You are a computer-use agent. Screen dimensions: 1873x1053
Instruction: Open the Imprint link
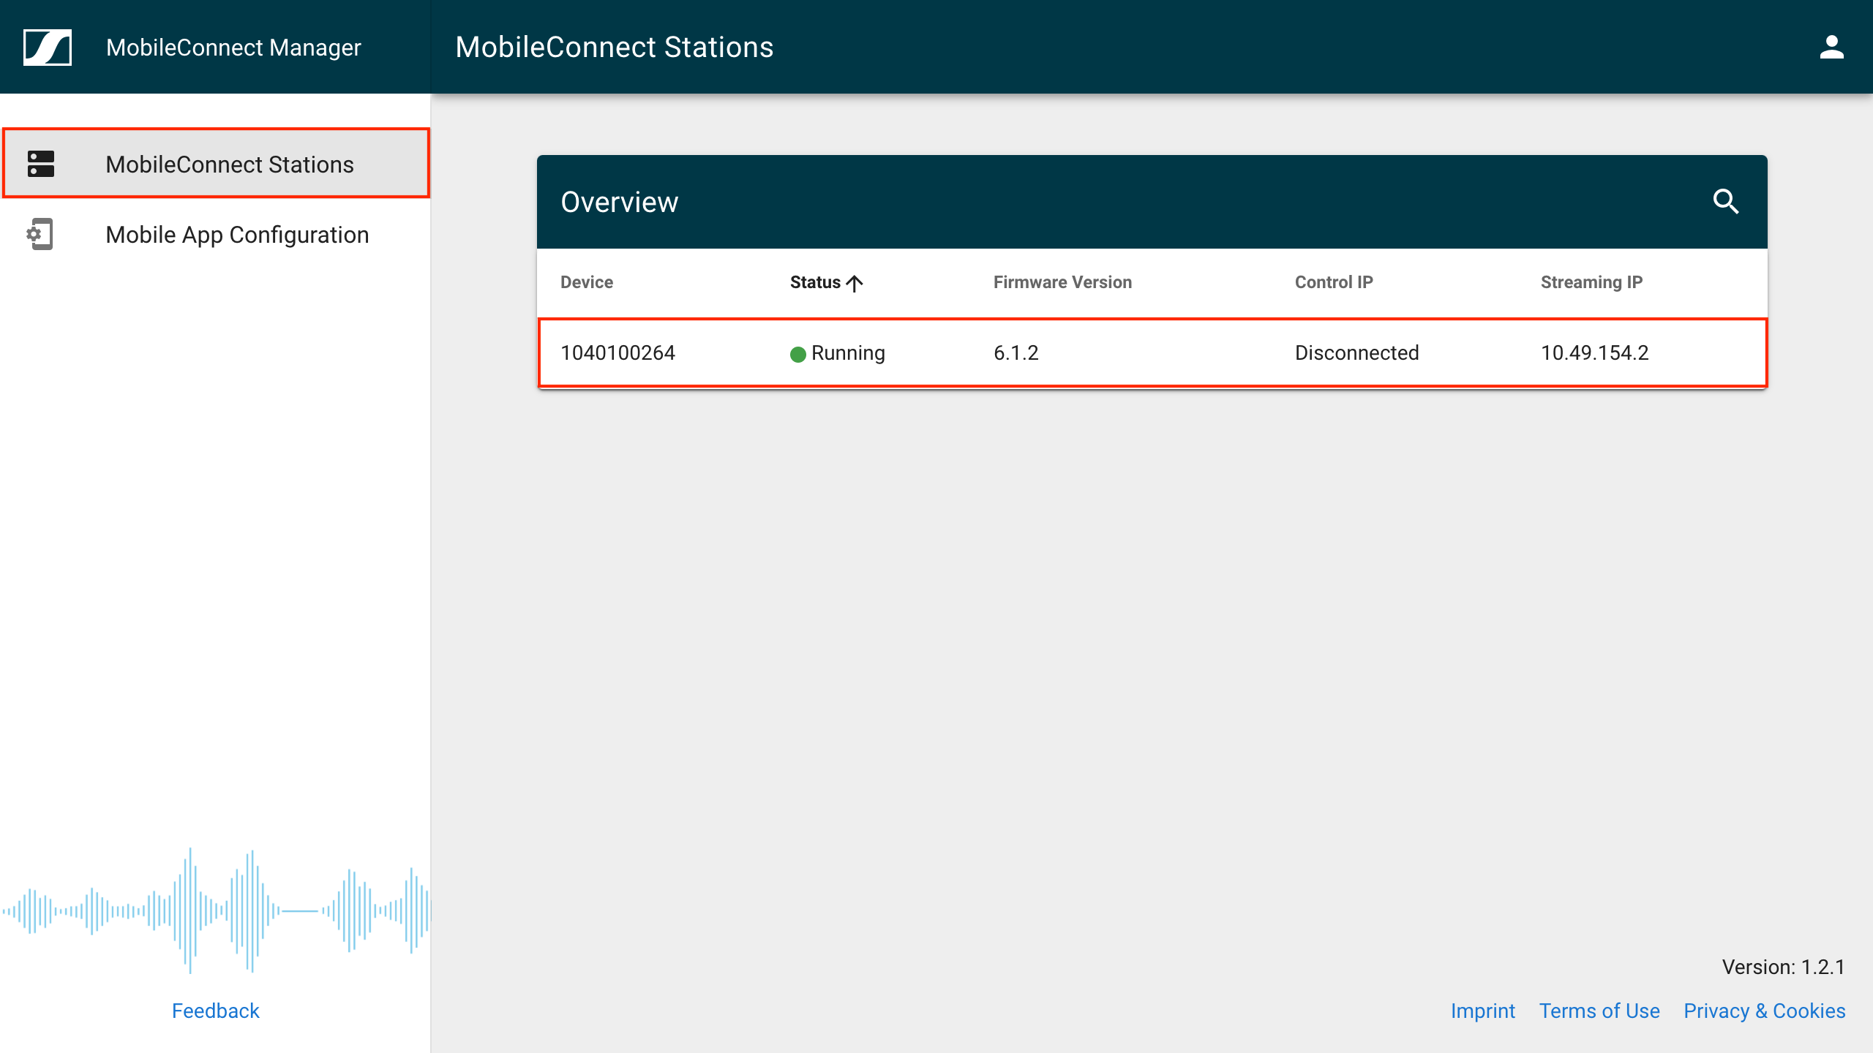(x=1483, y=1011)
